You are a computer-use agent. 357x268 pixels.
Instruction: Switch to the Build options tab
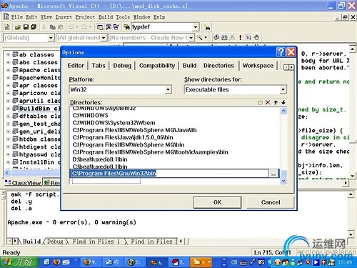click(190, 66)
